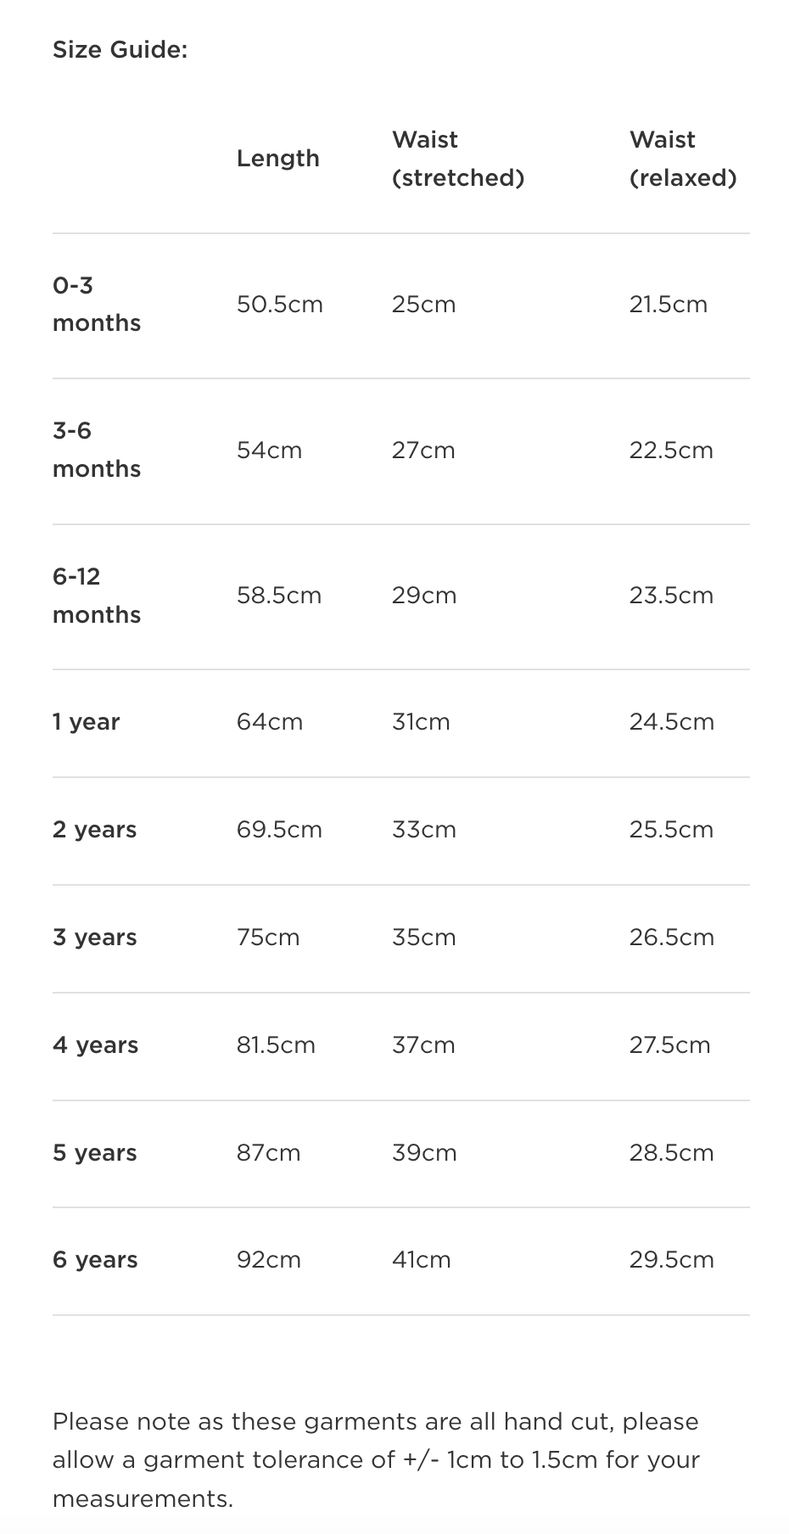
Task: Select the 23.5cm relaxed waist value
Action: [x=671, y=596]
